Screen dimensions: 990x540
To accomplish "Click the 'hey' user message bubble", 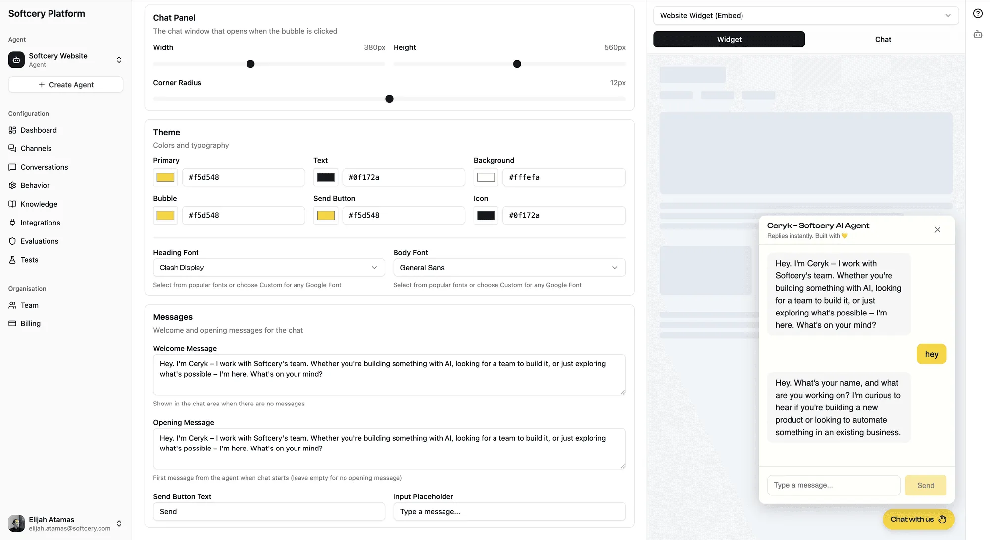I will tap(931, 354).
